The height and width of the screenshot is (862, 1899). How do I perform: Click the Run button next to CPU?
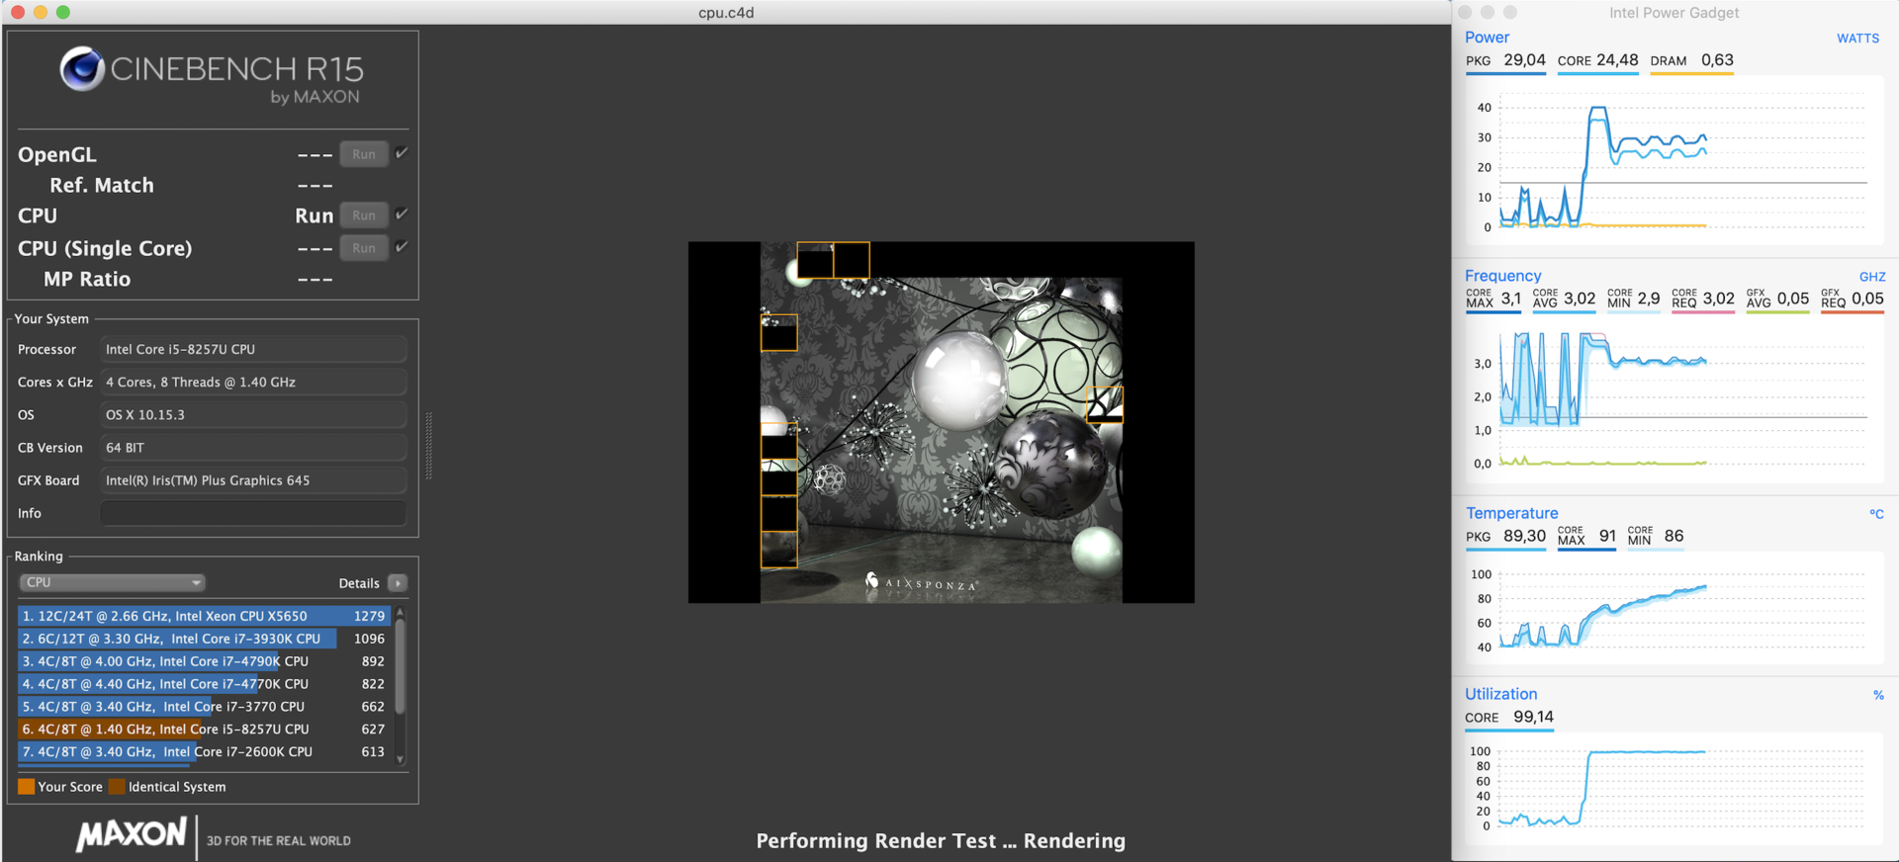click(364, 215)
